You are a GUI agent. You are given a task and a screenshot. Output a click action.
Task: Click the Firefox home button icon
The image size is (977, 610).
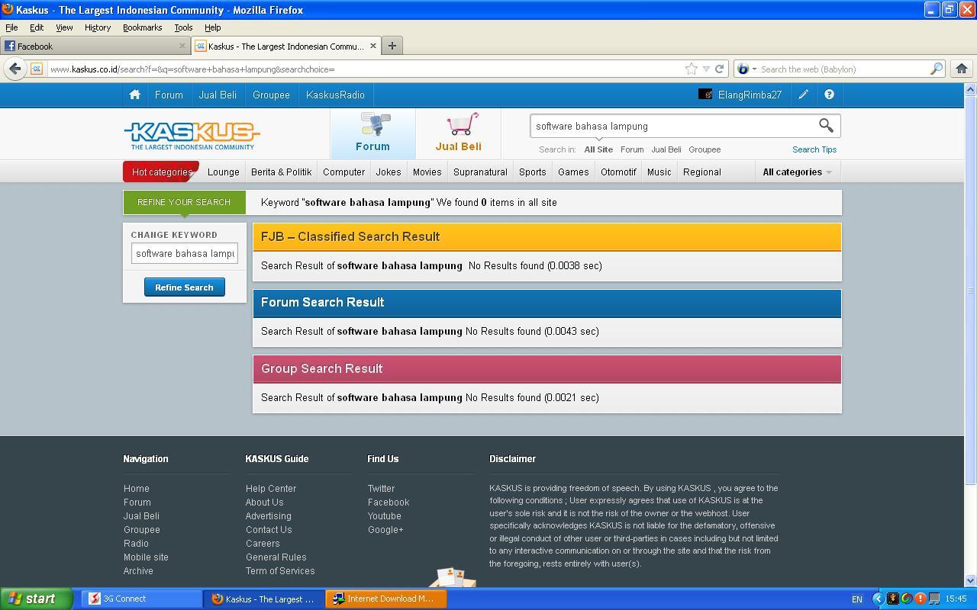tap(961, 69)
